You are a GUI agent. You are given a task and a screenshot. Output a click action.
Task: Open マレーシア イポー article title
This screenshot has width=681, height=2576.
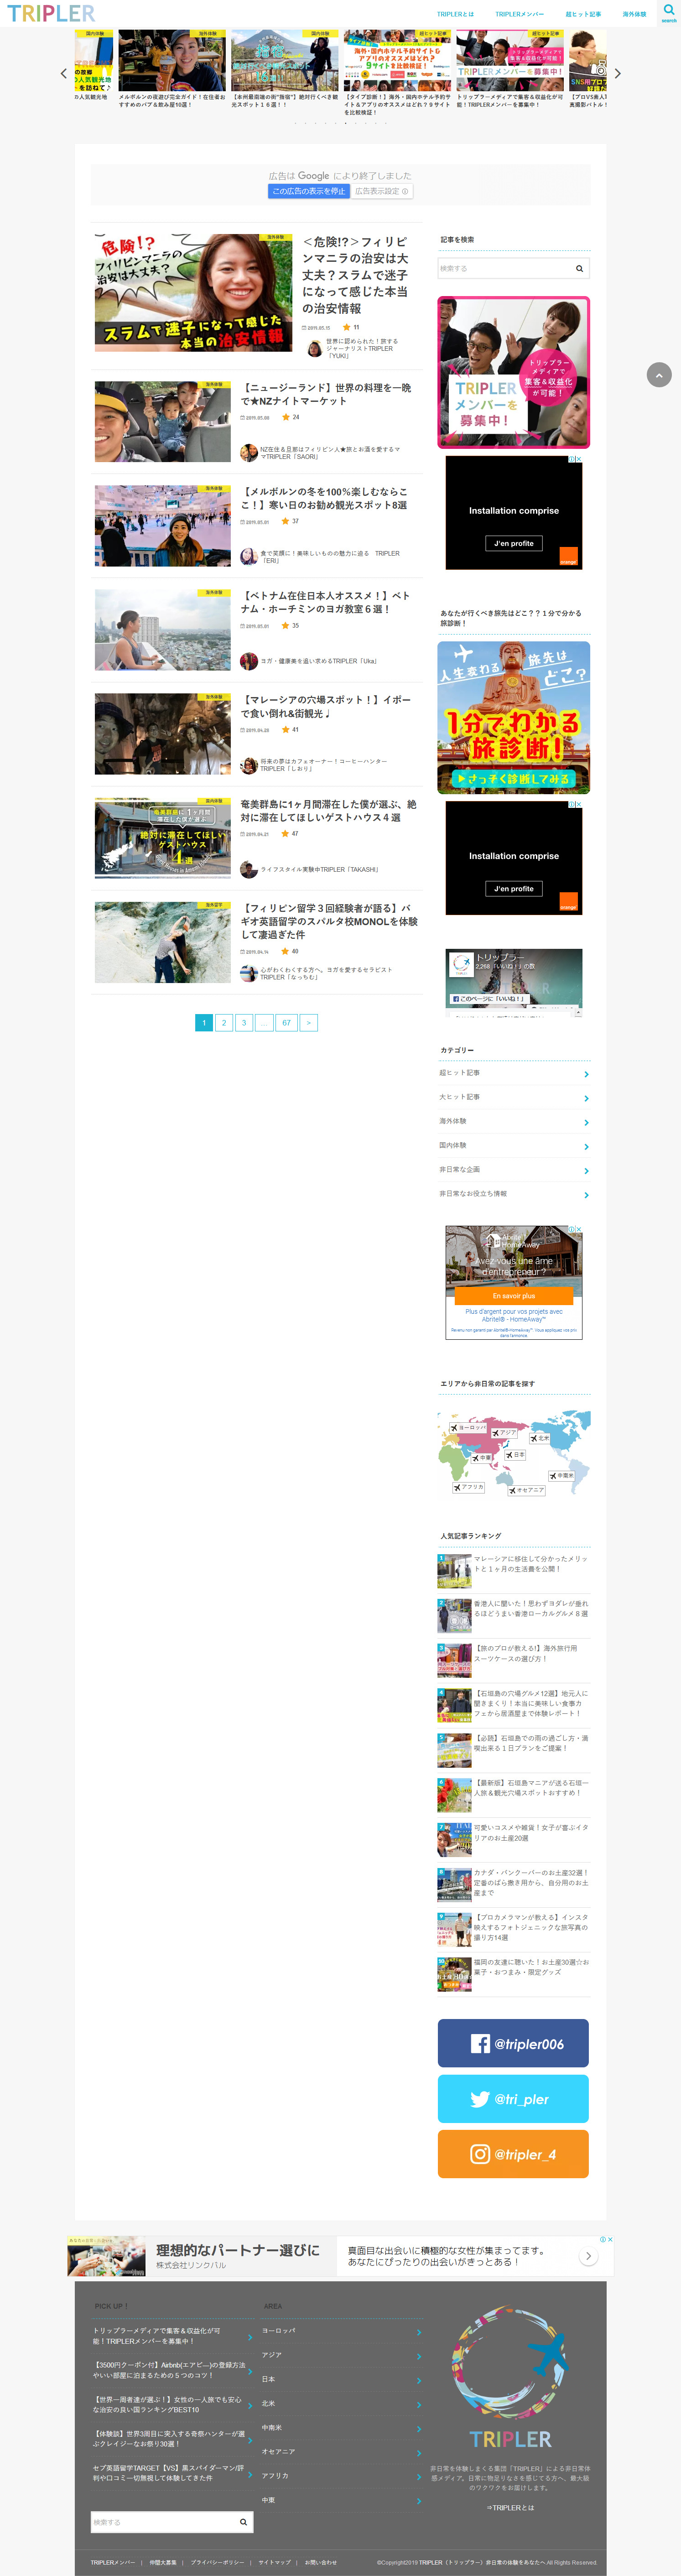point(326,706)
